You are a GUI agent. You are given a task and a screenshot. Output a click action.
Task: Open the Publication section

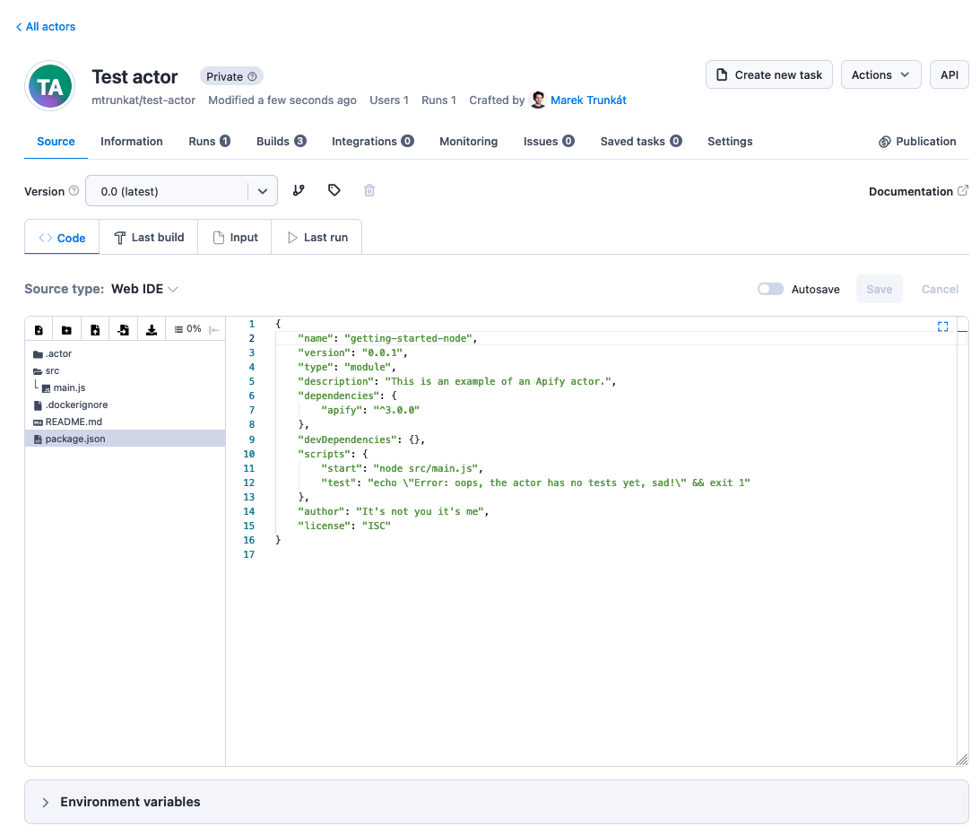coord(917,141)
